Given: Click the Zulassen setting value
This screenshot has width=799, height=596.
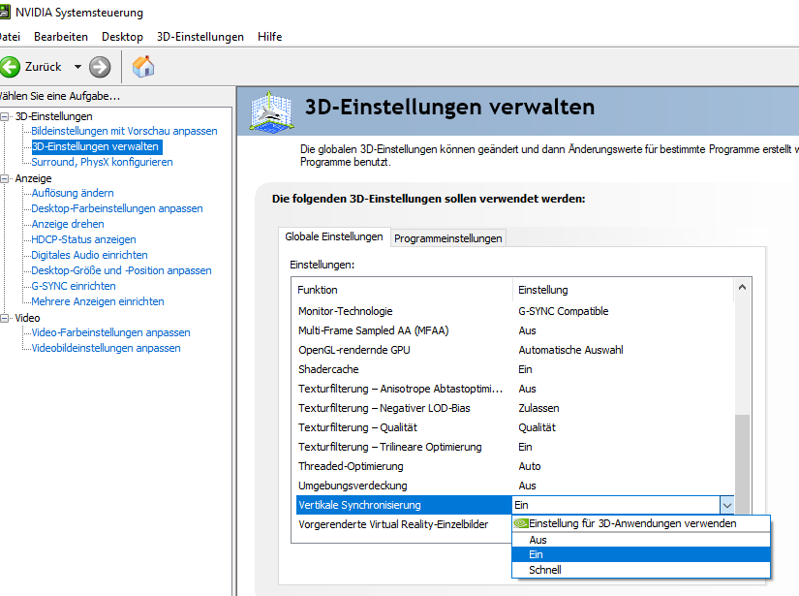Looking at the screenshot, I should click(x=538, y=408).
